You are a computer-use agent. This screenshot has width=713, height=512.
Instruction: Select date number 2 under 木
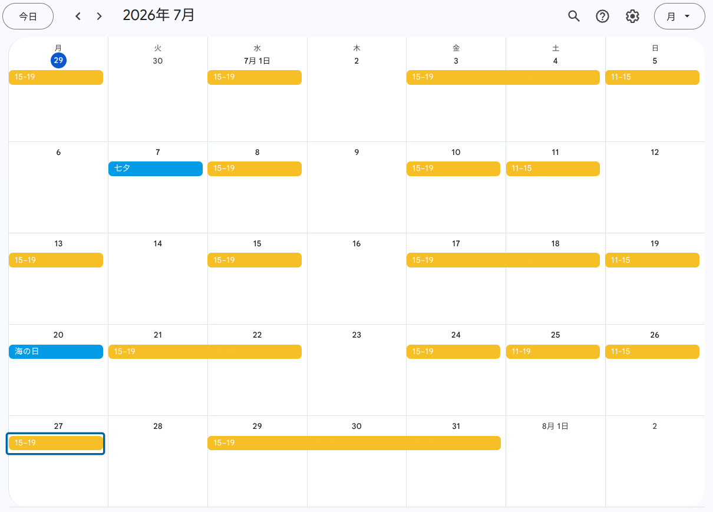pyautogui.click(x=356, y=61)
